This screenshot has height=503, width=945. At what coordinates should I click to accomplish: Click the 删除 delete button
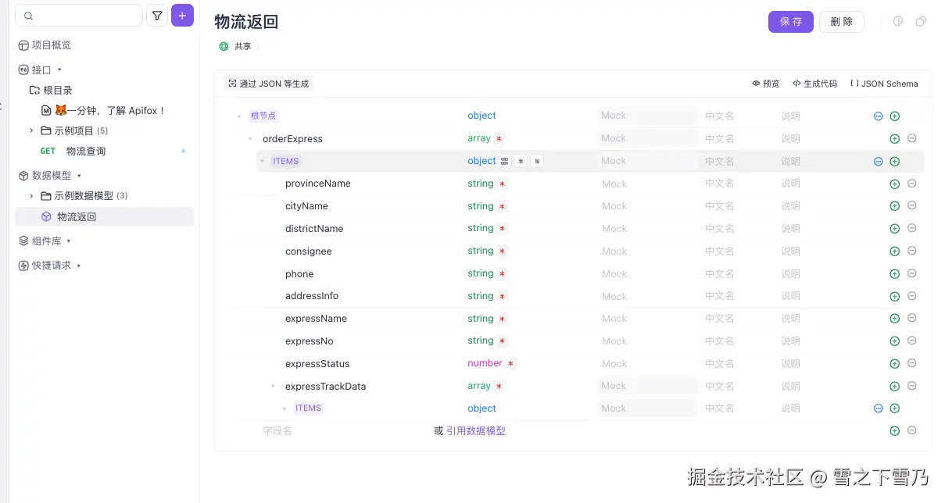click(x=842, y=21)
